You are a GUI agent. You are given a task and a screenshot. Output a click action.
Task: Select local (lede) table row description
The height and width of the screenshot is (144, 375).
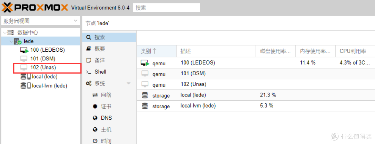tap(193, 95)
